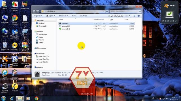This screenshot has height=101, width=181.
Task: Click the avast! gadget status icon
Action: pos(169,14)
